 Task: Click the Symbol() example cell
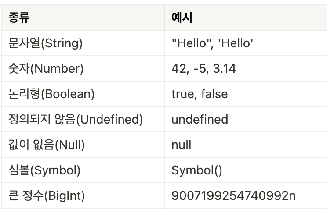(x=197, y=170)
